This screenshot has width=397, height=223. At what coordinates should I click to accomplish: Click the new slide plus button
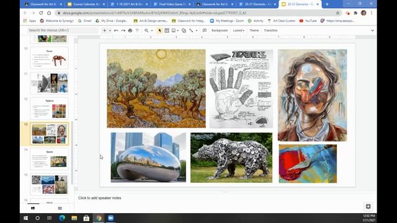(x=104, y=30)
